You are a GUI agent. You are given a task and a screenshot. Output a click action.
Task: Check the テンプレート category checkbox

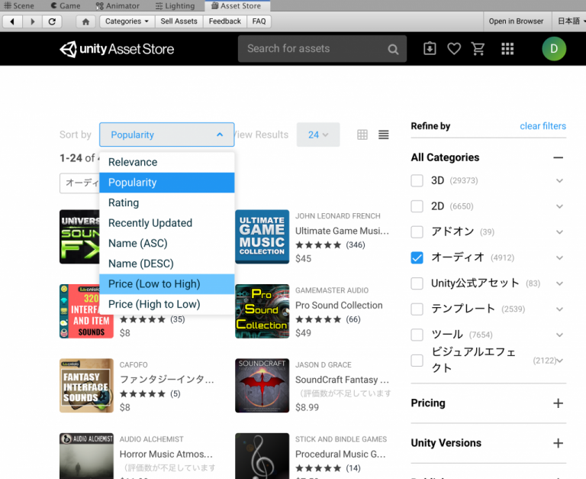pyautogui.click(x=417, y=309)
